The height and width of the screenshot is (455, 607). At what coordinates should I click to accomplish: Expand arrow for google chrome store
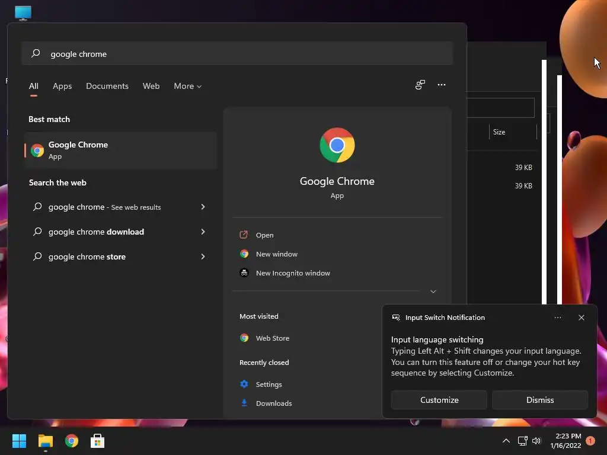point(203,257)
